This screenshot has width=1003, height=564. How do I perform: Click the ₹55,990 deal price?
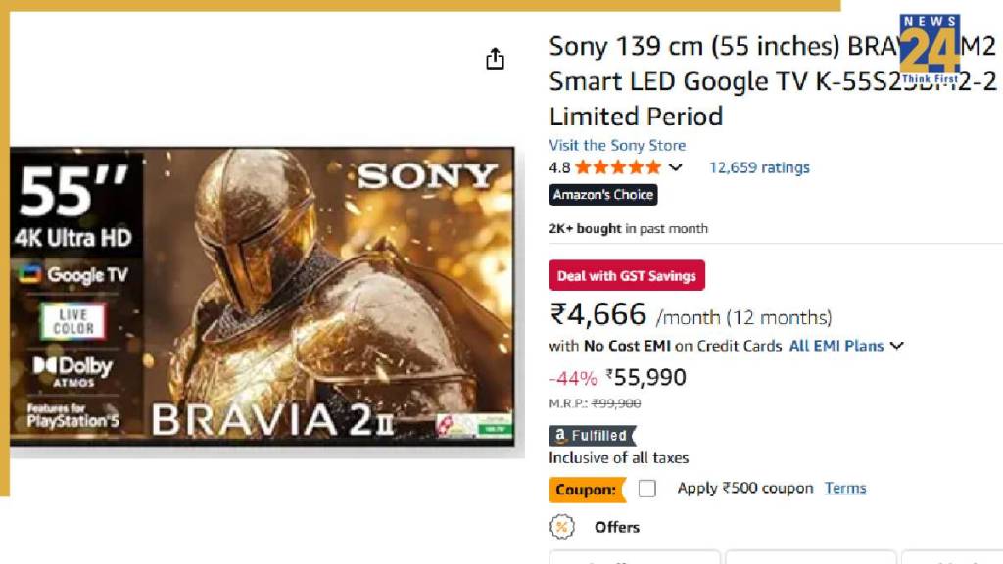coord(645,377)
